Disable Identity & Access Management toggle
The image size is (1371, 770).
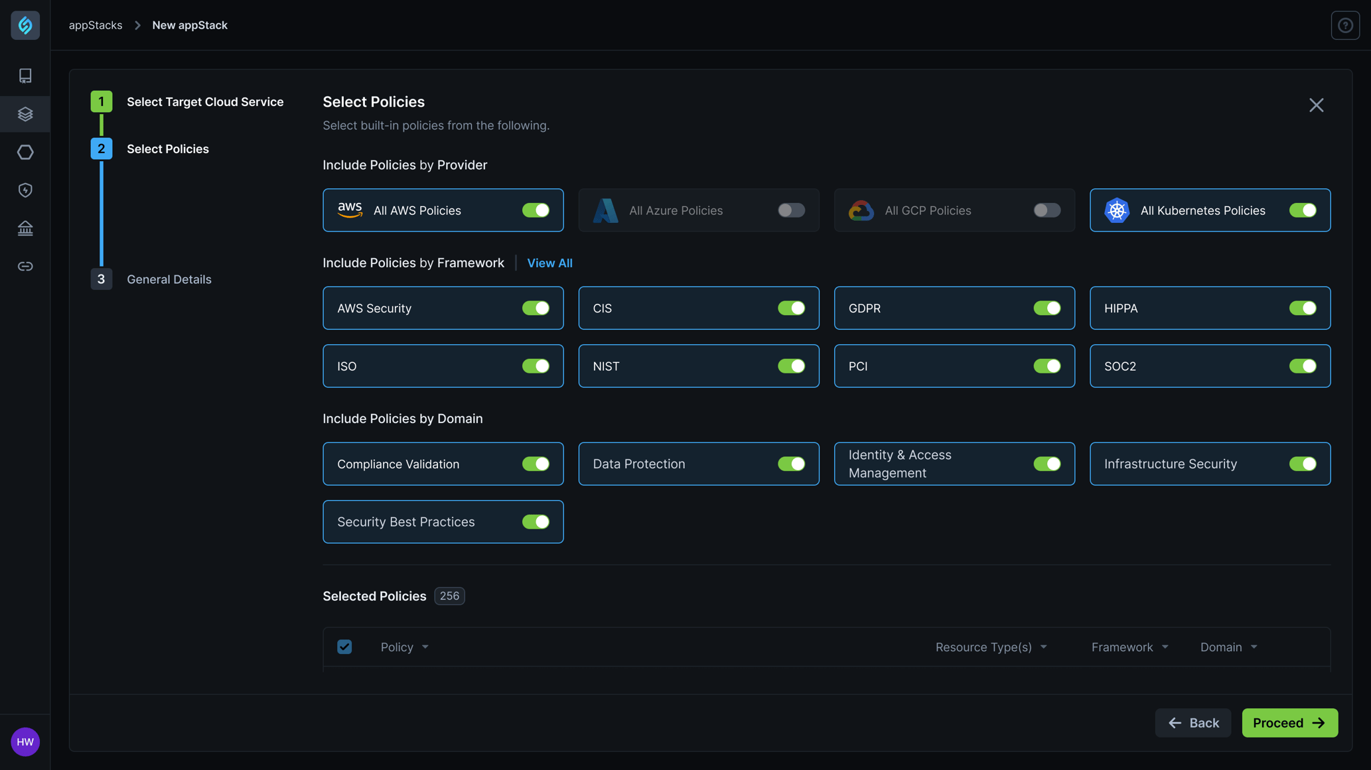point(1046,464)
